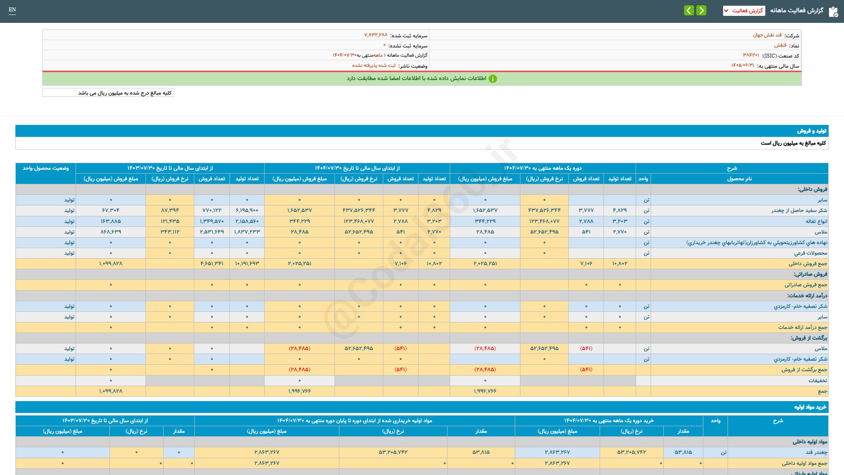Select the انواع تفاله product row
Image resolution: width=844 pixels, height=475 pixels.
coord(816,221)
